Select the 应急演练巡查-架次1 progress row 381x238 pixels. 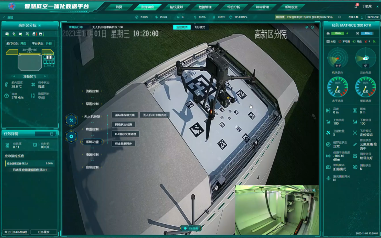pyautogui.click(x=29, y=163)
